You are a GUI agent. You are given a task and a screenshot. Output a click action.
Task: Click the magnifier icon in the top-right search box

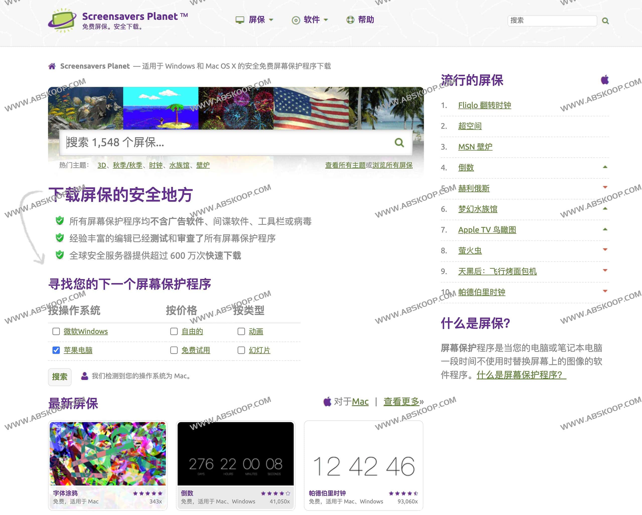click(605, 21)
